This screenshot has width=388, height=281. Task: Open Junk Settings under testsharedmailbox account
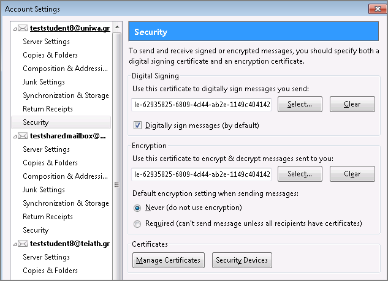click(x=44, y=190)
